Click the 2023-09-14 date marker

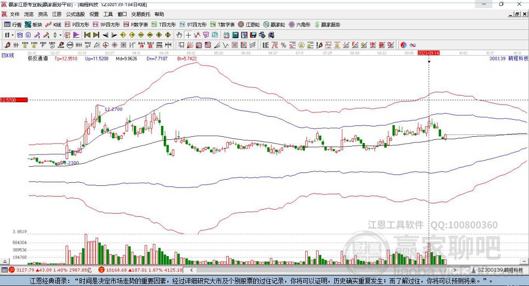[428, 53]
